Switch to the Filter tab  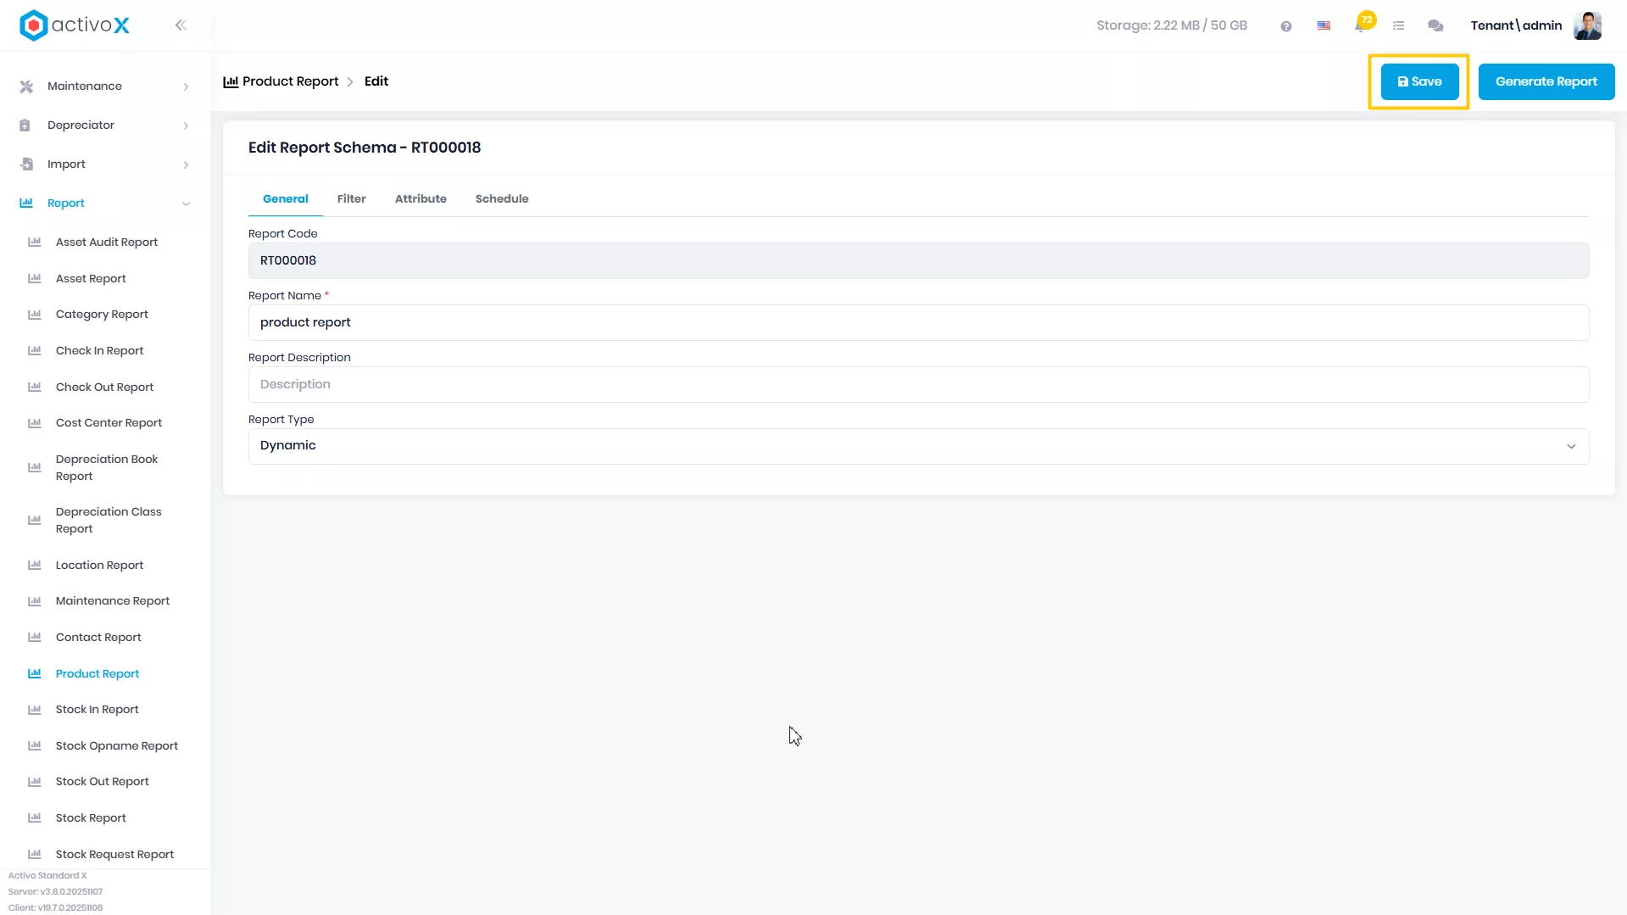pos(351,199)
